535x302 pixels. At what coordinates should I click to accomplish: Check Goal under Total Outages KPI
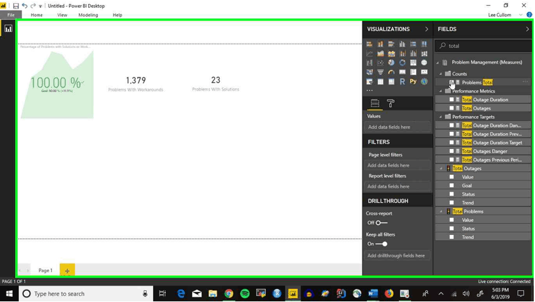pyautogui.click(x=452, y=186)
